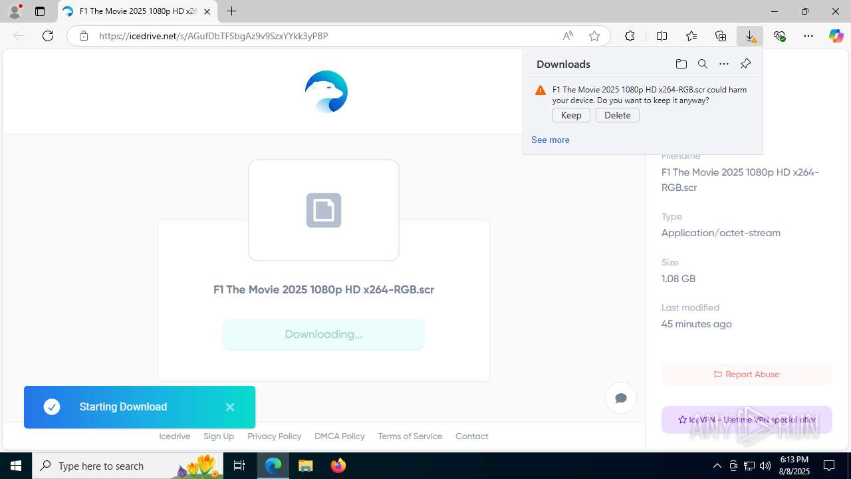
Task: Delete the flagged .scr download
Action: click(618, 115)
